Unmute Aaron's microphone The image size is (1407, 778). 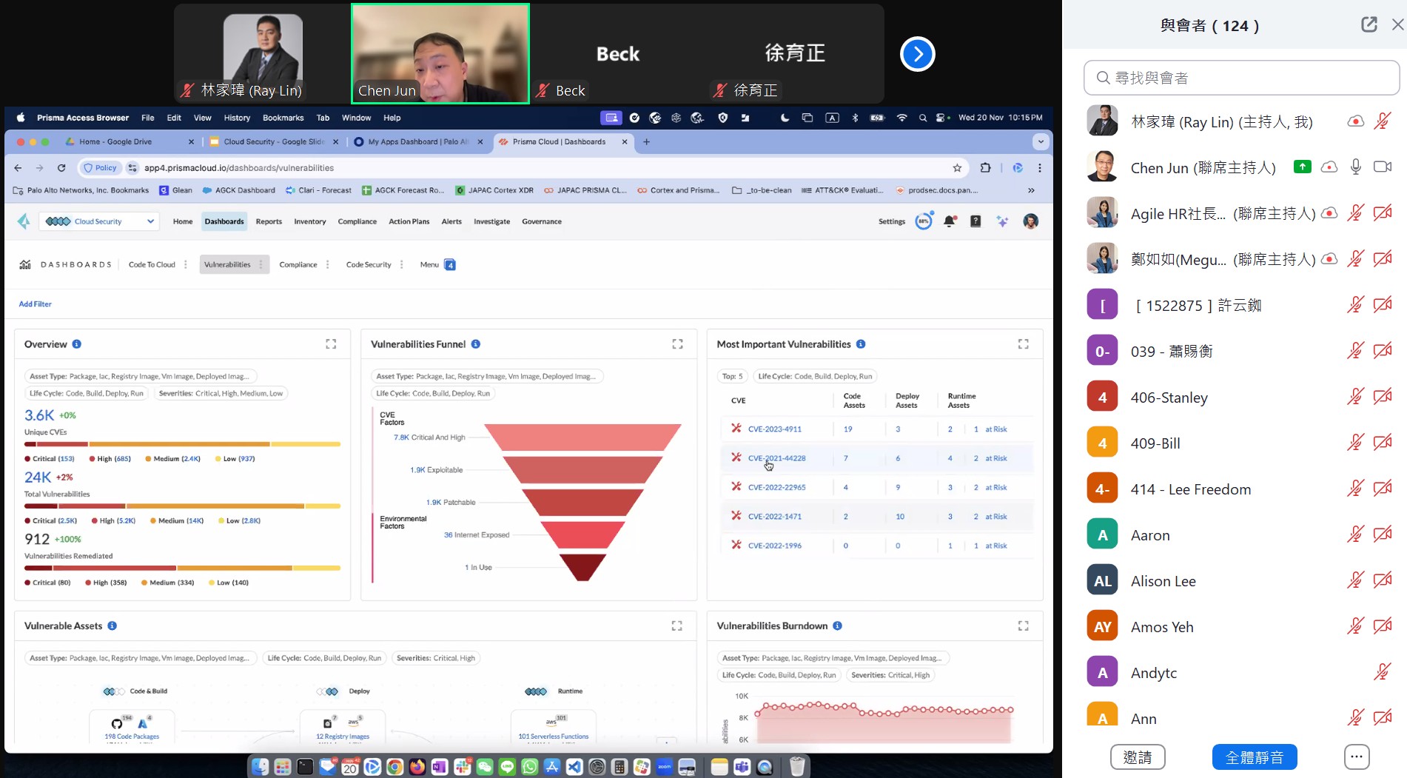pos(1355,534)
